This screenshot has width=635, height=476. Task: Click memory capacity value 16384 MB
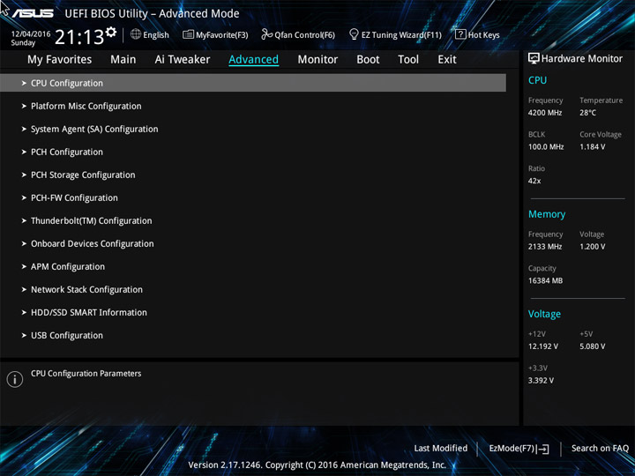click(x=545, y=280)
